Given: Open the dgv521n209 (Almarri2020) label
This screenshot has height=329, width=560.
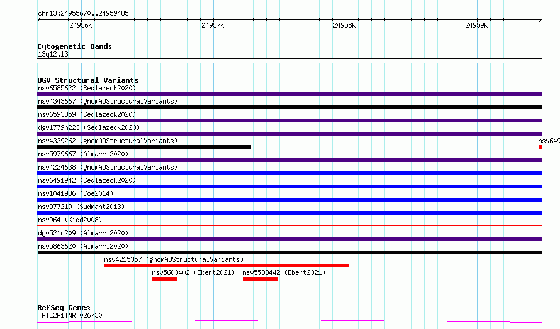Looking at the screenshot, I should point(83,233).
